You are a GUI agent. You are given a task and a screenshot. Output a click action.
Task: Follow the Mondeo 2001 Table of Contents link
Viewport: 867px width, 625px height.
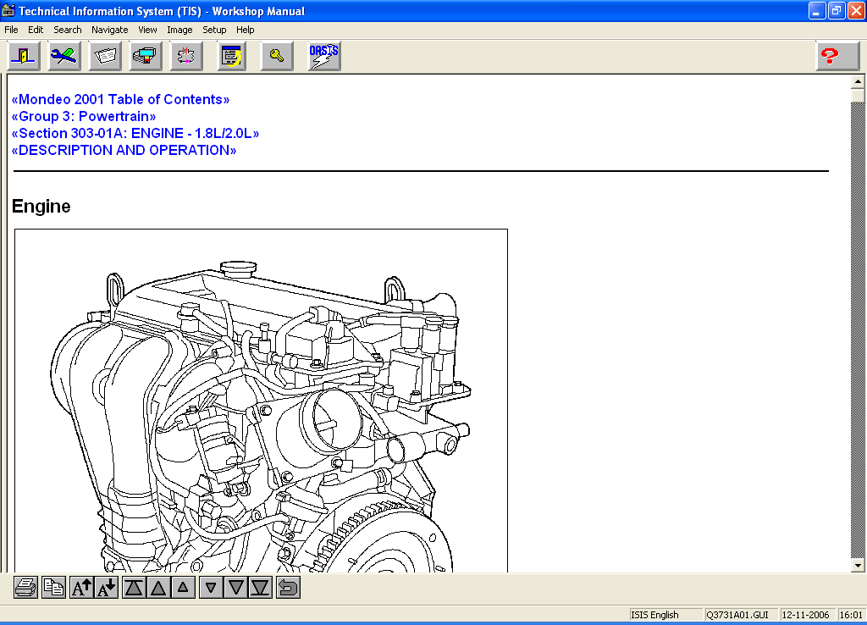(120, 100)
